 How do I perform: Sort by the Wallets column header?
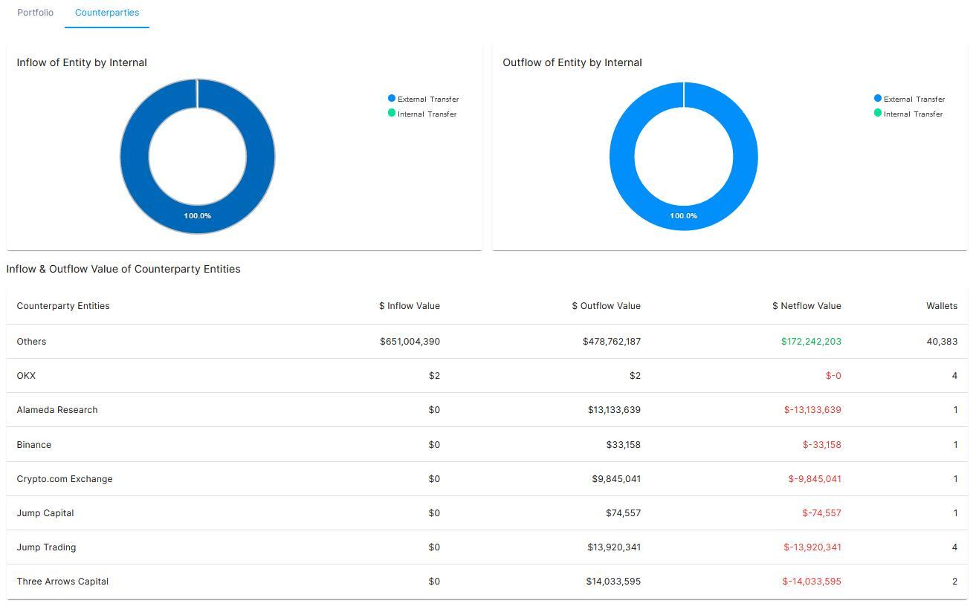click(x=942, y=306)
